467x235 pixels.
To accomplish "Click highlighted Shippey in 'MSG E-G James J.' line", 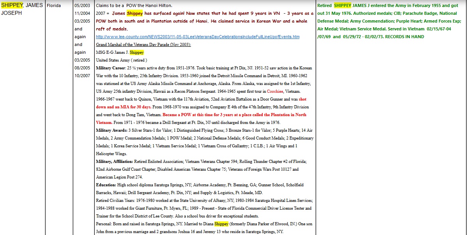I will tap(136, 52).
